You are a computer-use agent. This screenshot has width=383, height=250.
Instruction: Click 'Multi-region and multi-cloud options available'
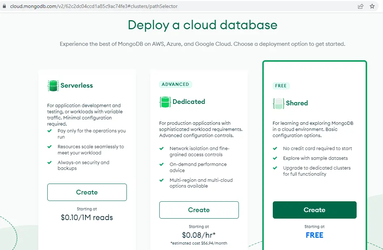[201, 183]
